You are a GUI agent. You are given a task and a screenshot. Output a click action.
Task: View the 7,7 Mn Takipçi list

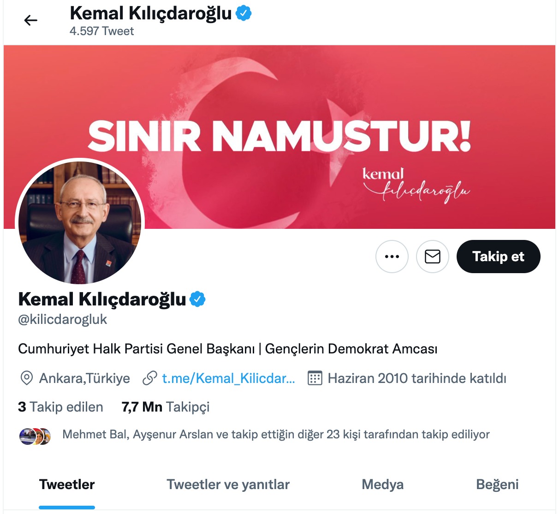tap(166, 407)
